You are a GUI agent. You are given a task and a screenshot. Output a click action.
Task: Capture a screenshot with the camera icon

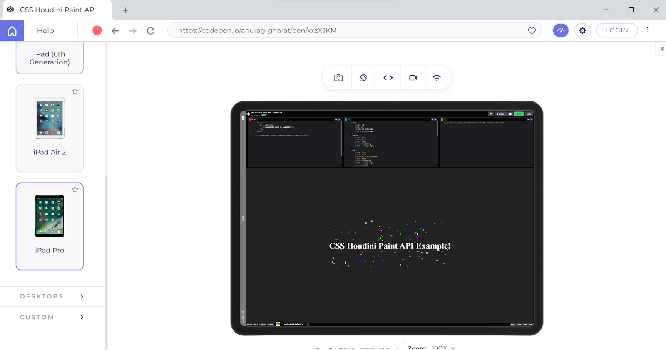(x=338, y=78)
